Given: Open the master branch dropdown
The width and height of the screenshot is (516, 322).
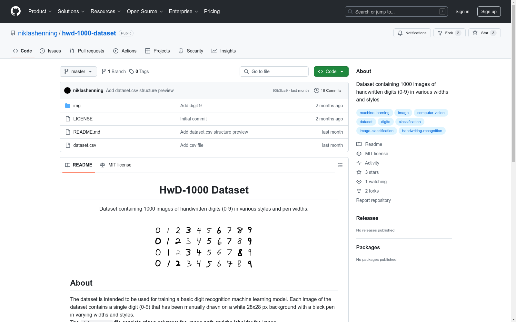Looking at the screenshot, I should (78, 71).
